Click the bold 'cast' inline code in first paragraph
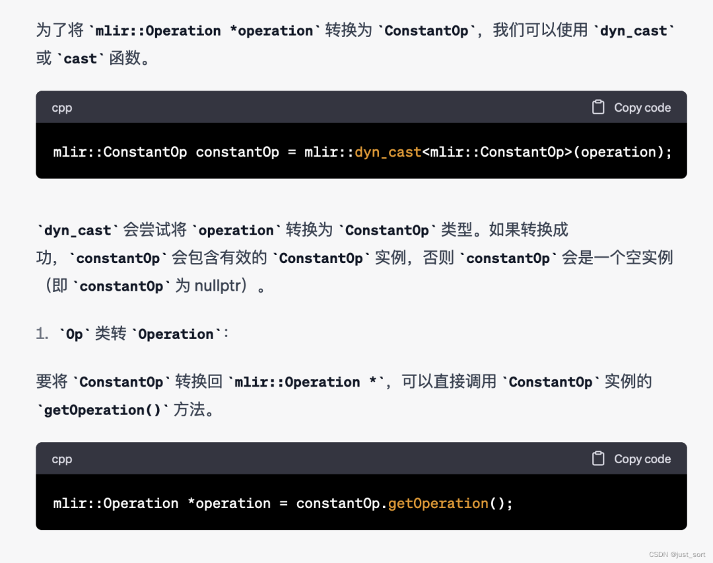 (81, 59)
